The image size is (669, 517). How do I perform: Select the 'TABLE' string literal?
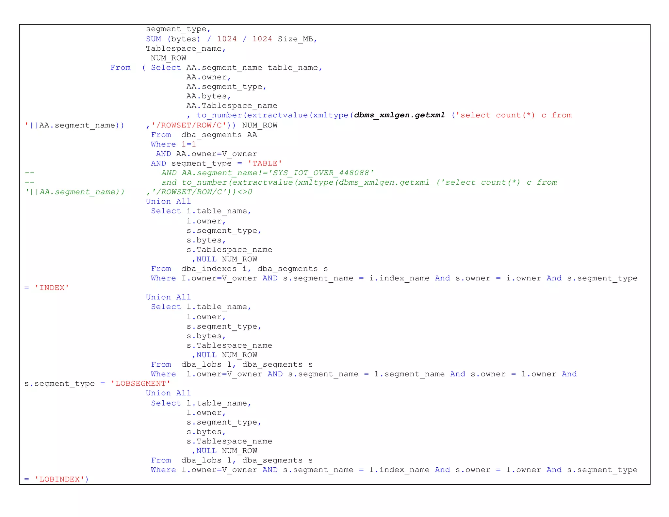[265, 163]
